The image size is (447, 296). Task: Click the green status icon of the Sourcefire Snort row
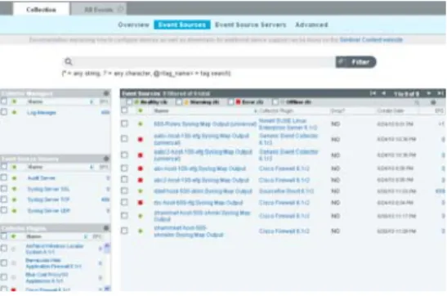click(140, 191)
